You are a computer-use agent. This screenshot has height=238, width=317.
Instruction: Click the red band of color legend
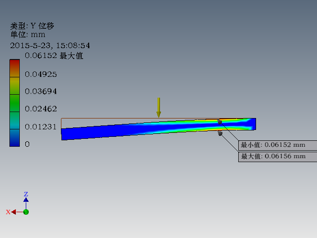click(x=14, y=68)
